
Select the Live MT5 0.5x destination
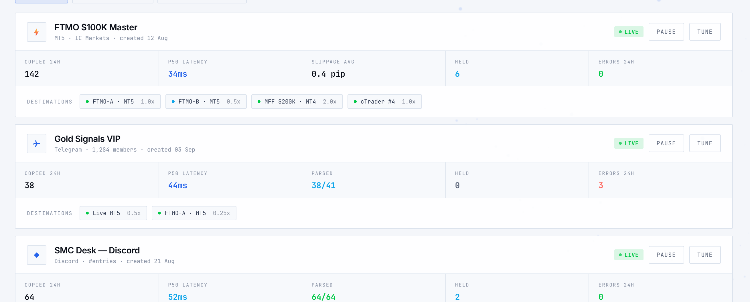click(x=113, y=213)
